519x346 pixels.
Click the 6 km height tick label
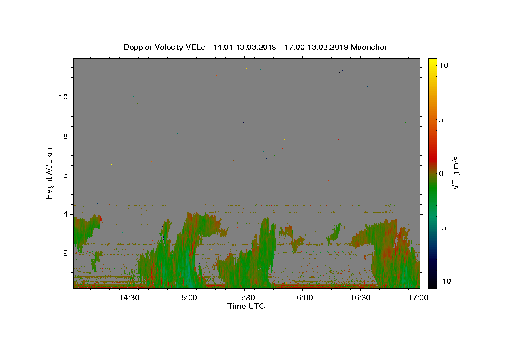click(66, 175)
